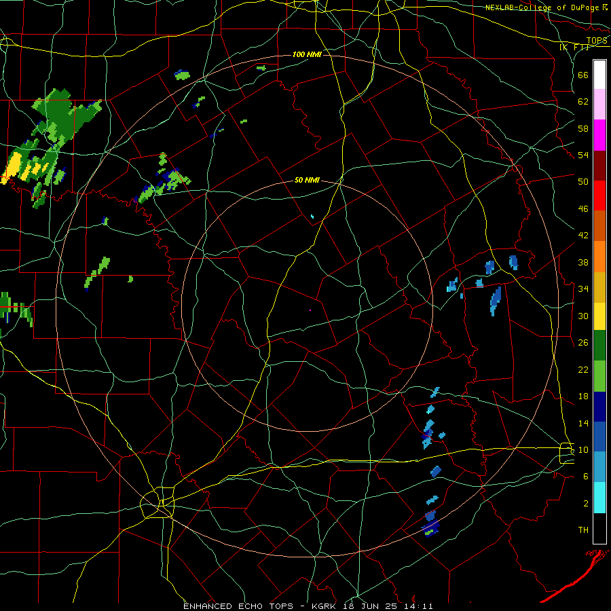Click the yellow high-top echo on west edge
This screenshot has height=611, width=611.
[13, 165]
